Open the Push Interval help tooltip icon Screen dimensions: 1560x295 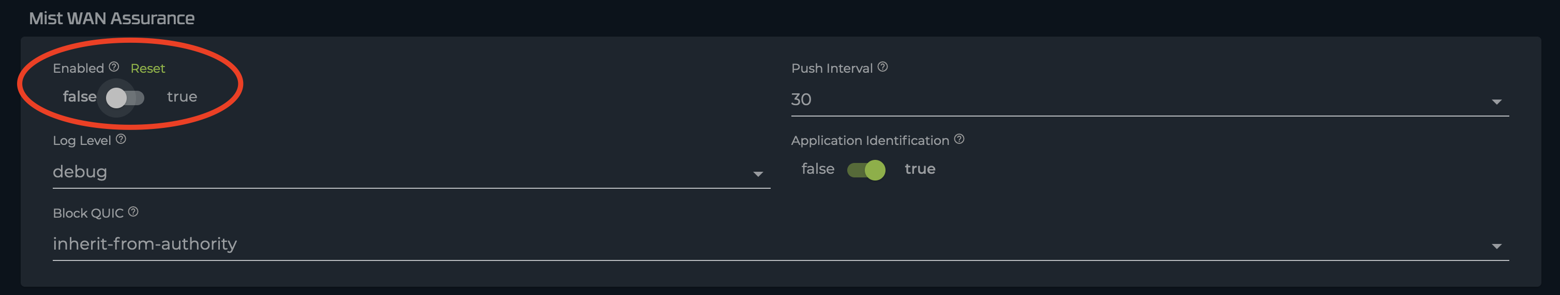(882, 67)
